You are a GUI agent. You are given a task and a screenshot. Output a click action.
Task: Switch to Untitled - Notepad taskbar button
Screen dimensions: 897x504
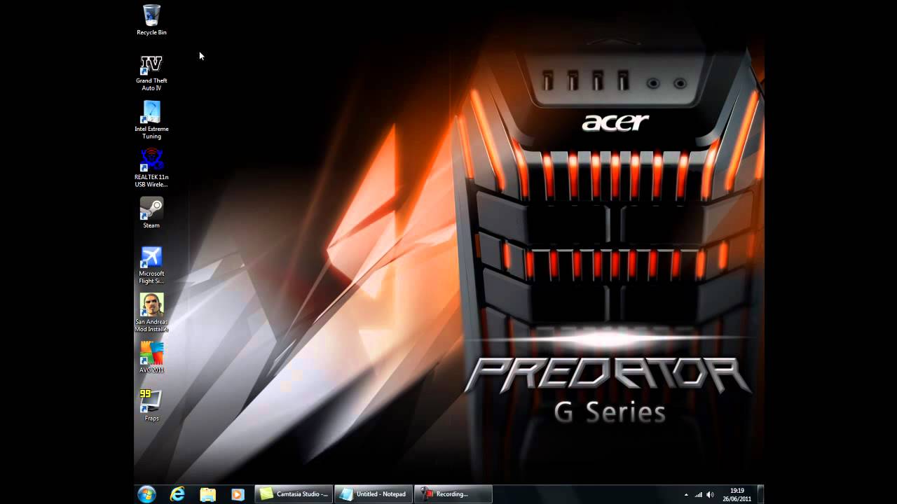click(374, 494)
